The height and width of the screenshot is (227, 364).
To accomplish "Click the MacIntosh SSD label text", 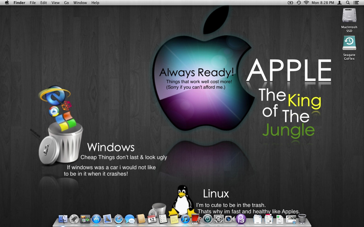I will point(349,29).
